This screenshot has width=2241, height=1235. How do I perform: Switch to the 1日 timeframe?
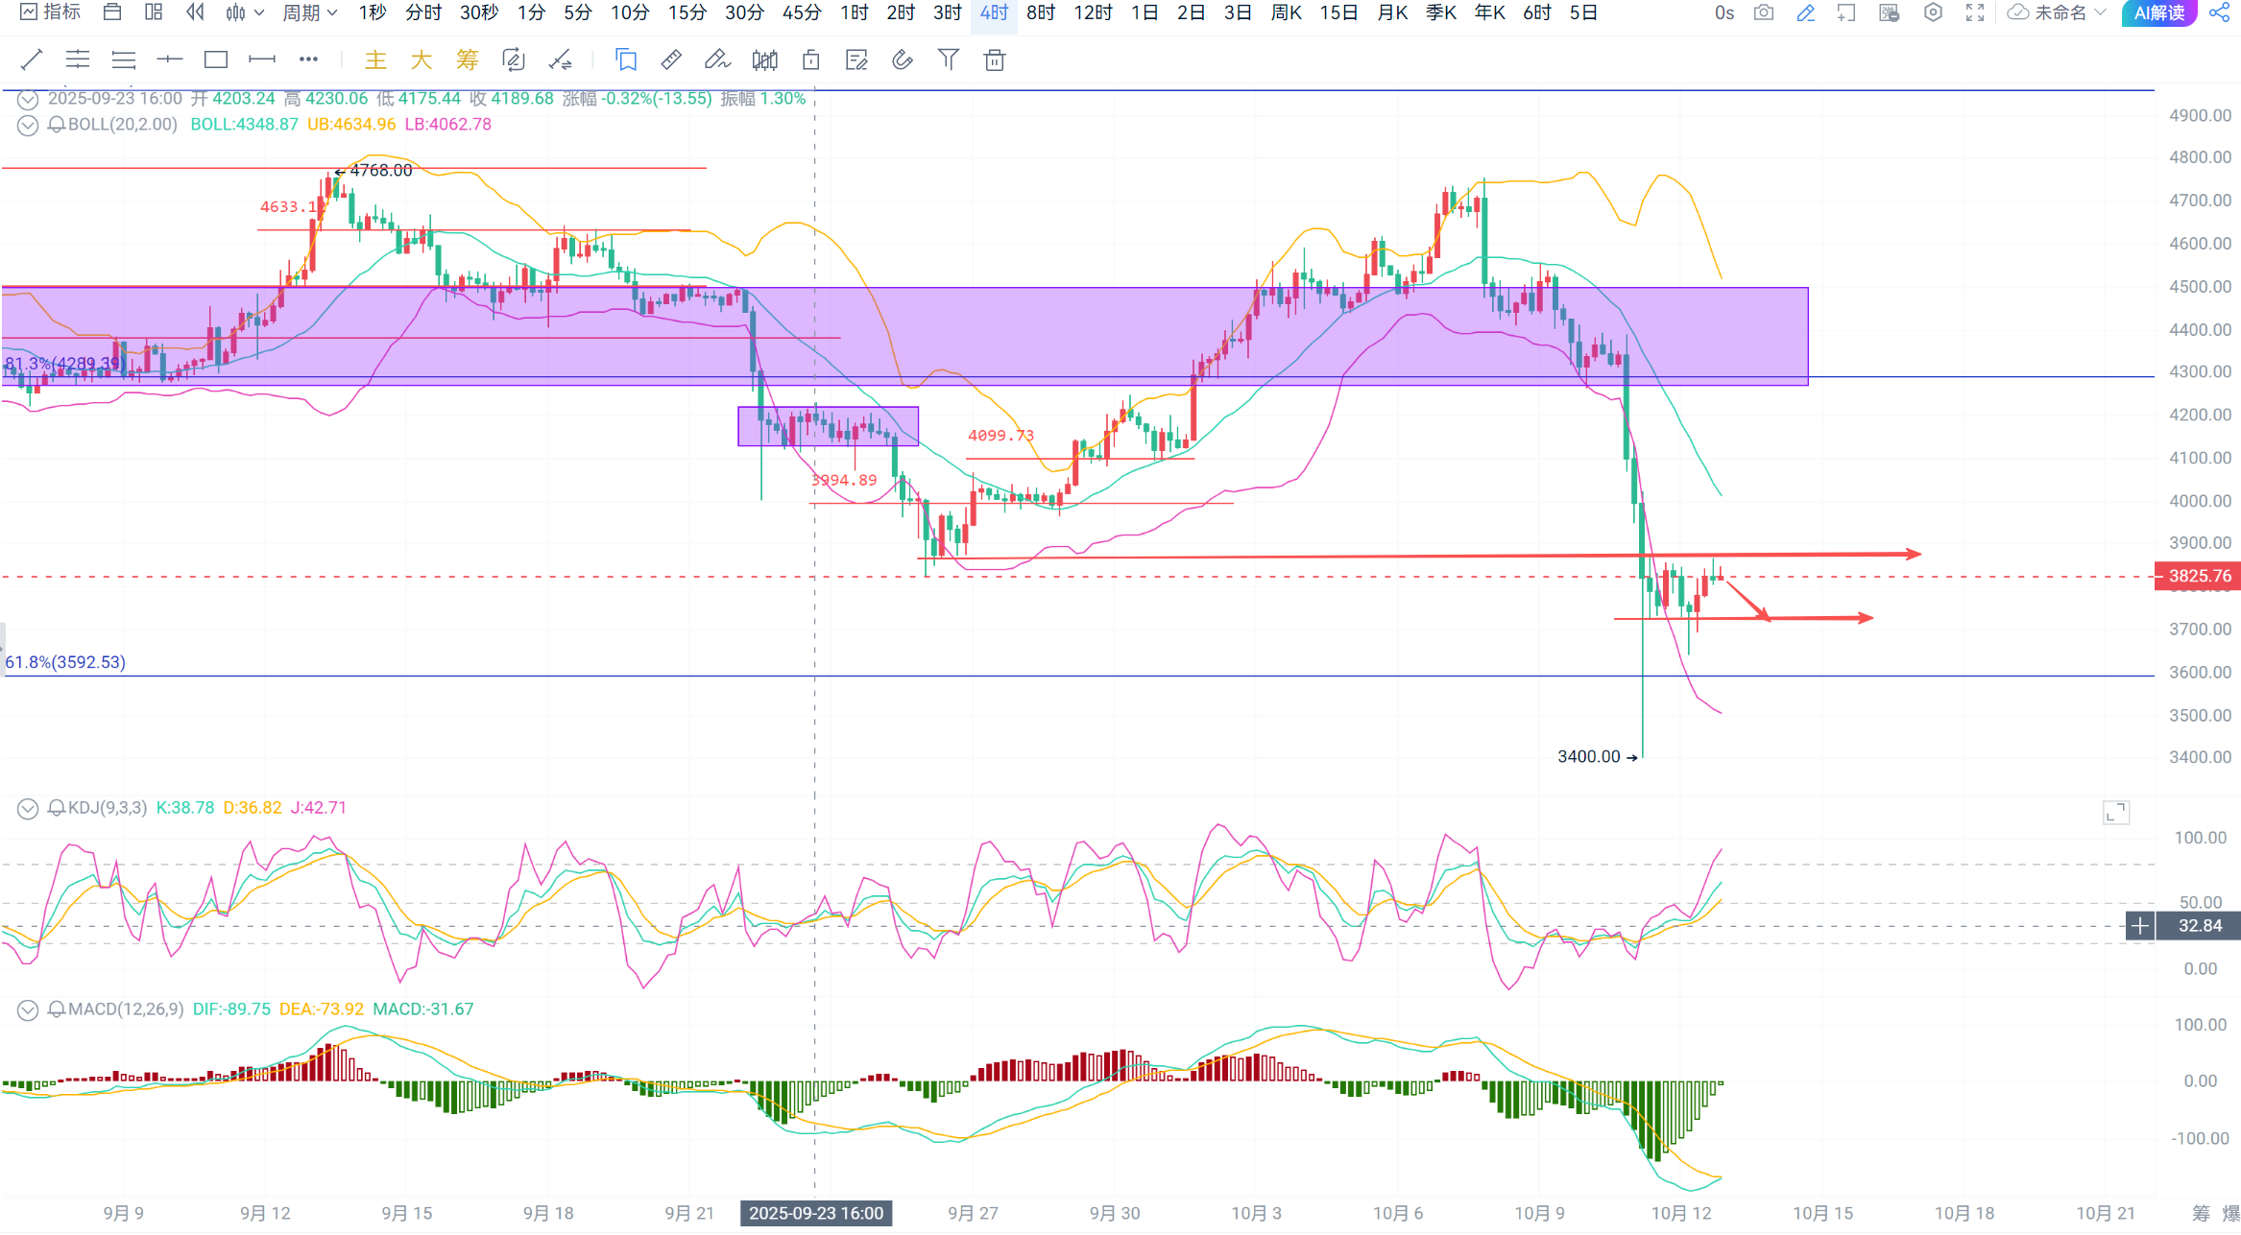pyautogui.click(x=1144, y=12)
